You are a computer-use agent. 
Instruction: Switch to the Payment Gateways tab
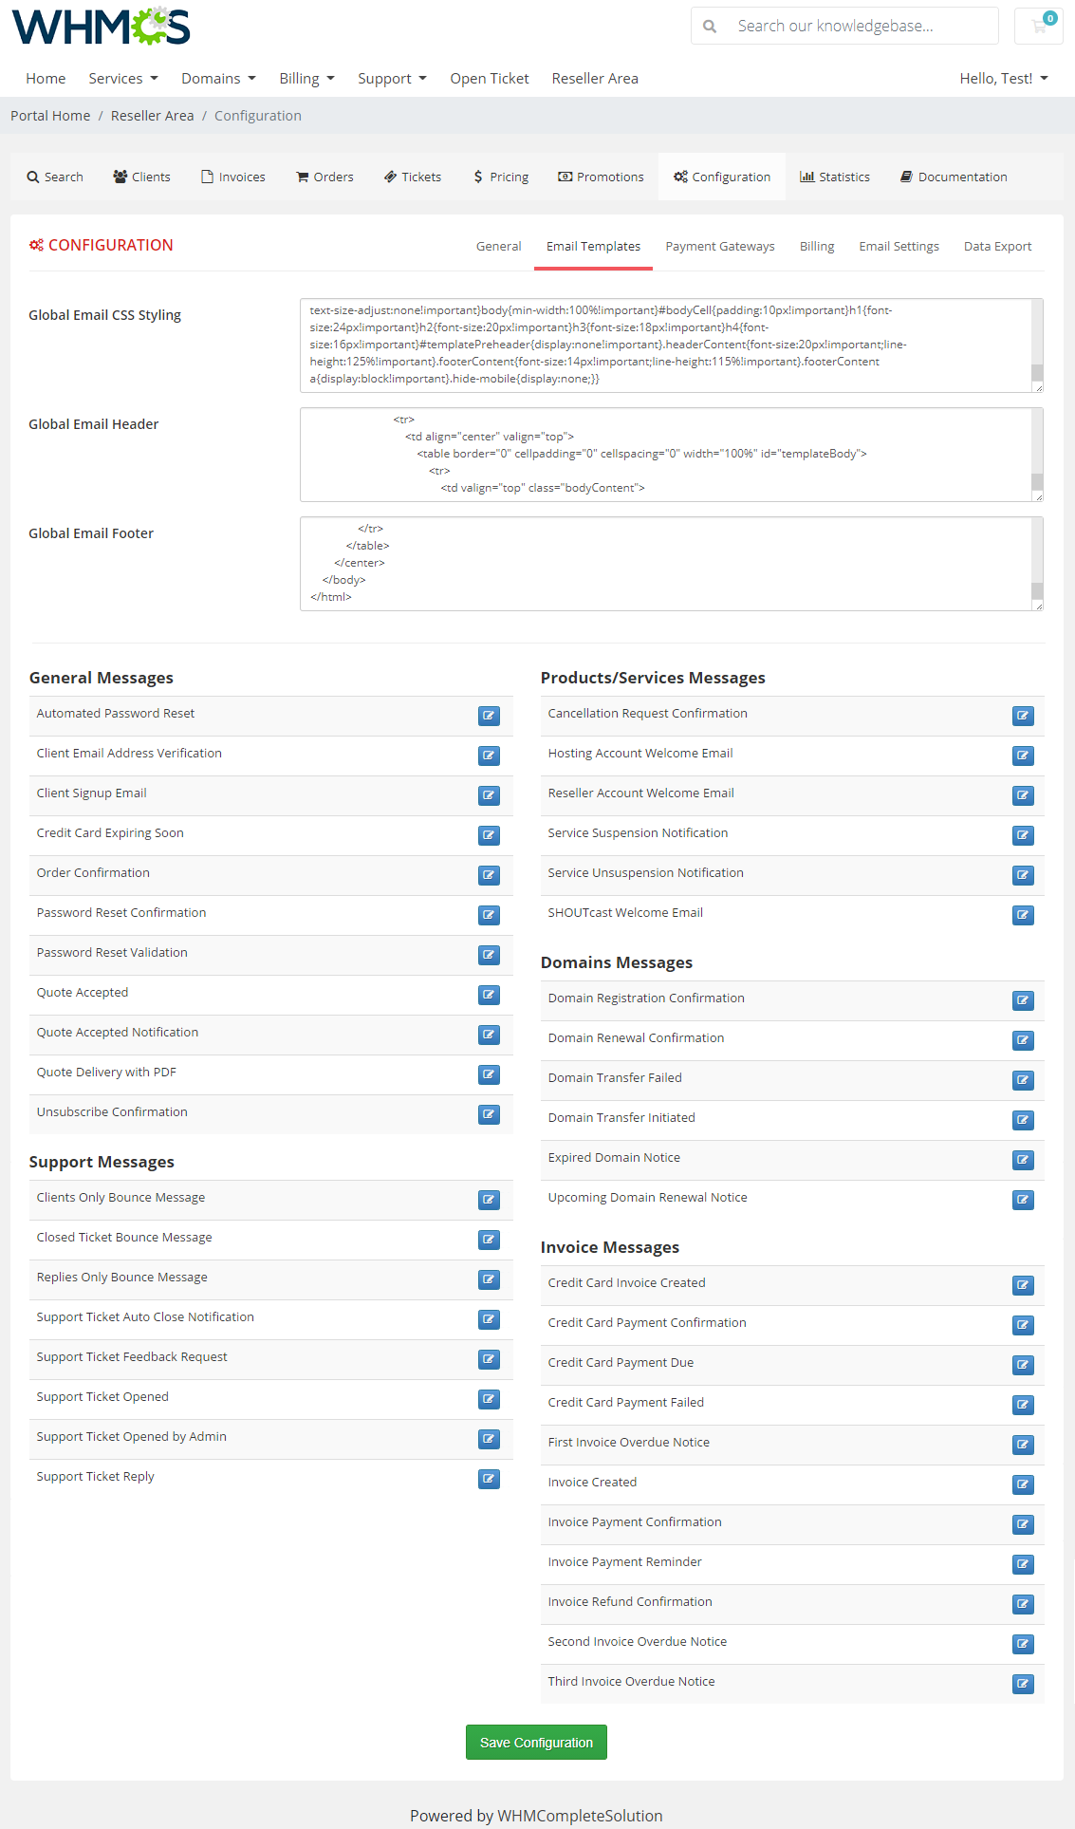coord(719,247)
